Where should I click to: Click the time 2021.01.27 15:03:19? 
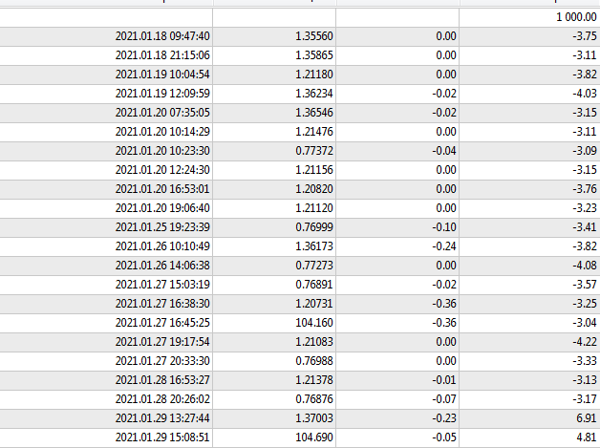[162, 285]
